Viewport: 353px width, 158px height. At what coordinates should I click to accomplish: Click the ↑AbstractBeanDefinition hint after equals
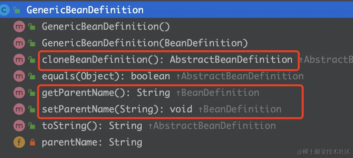(x=240, y=77)
